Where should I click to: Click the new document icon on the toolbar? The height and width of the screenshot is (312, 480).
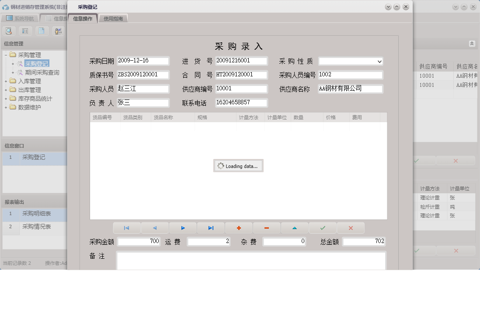pos(42,31)
